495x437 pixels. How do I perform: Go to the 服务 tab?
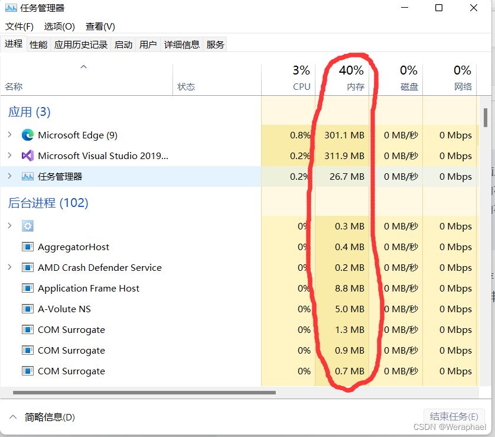click(215, 44)
